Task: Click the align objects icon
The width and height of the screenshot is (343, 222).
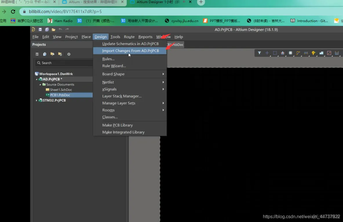Action: pyautogui.click(x=283, y=53)
